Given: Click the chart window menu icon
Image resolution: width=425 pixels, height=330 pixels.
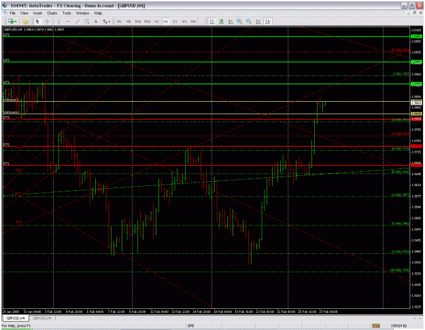Looking at the screenshot, I should tap(5, 13).
